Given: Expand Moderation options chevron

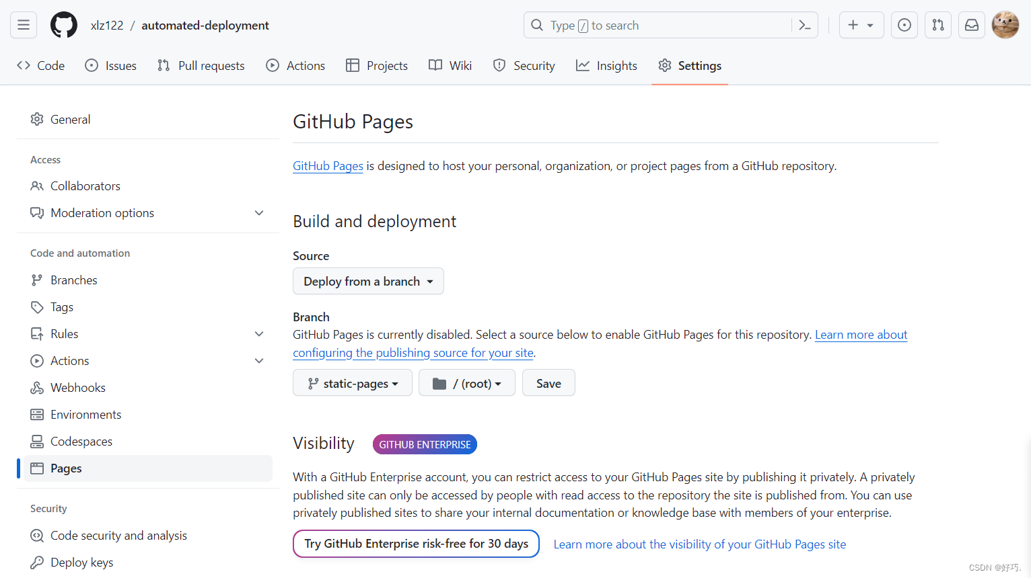Looking at the screenshot, I should coord(259,213).
